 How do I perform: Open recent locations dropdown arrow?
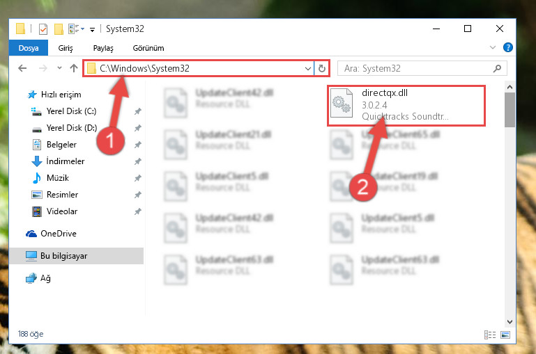(59, 68)
